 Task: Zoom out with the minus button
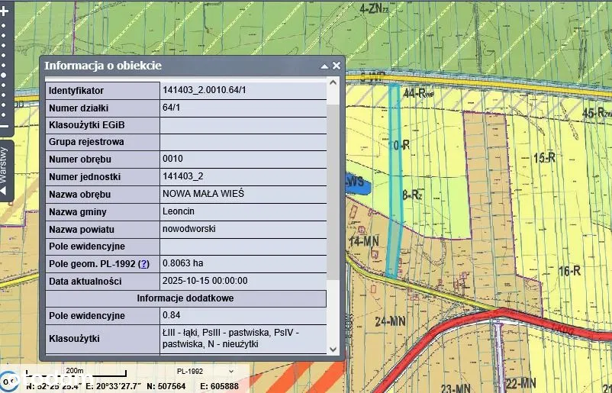[x=4, y=127]
